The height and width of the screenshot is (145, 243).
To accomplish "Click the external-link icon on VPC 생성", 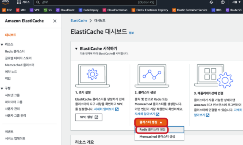I will [x=97, y=117].
